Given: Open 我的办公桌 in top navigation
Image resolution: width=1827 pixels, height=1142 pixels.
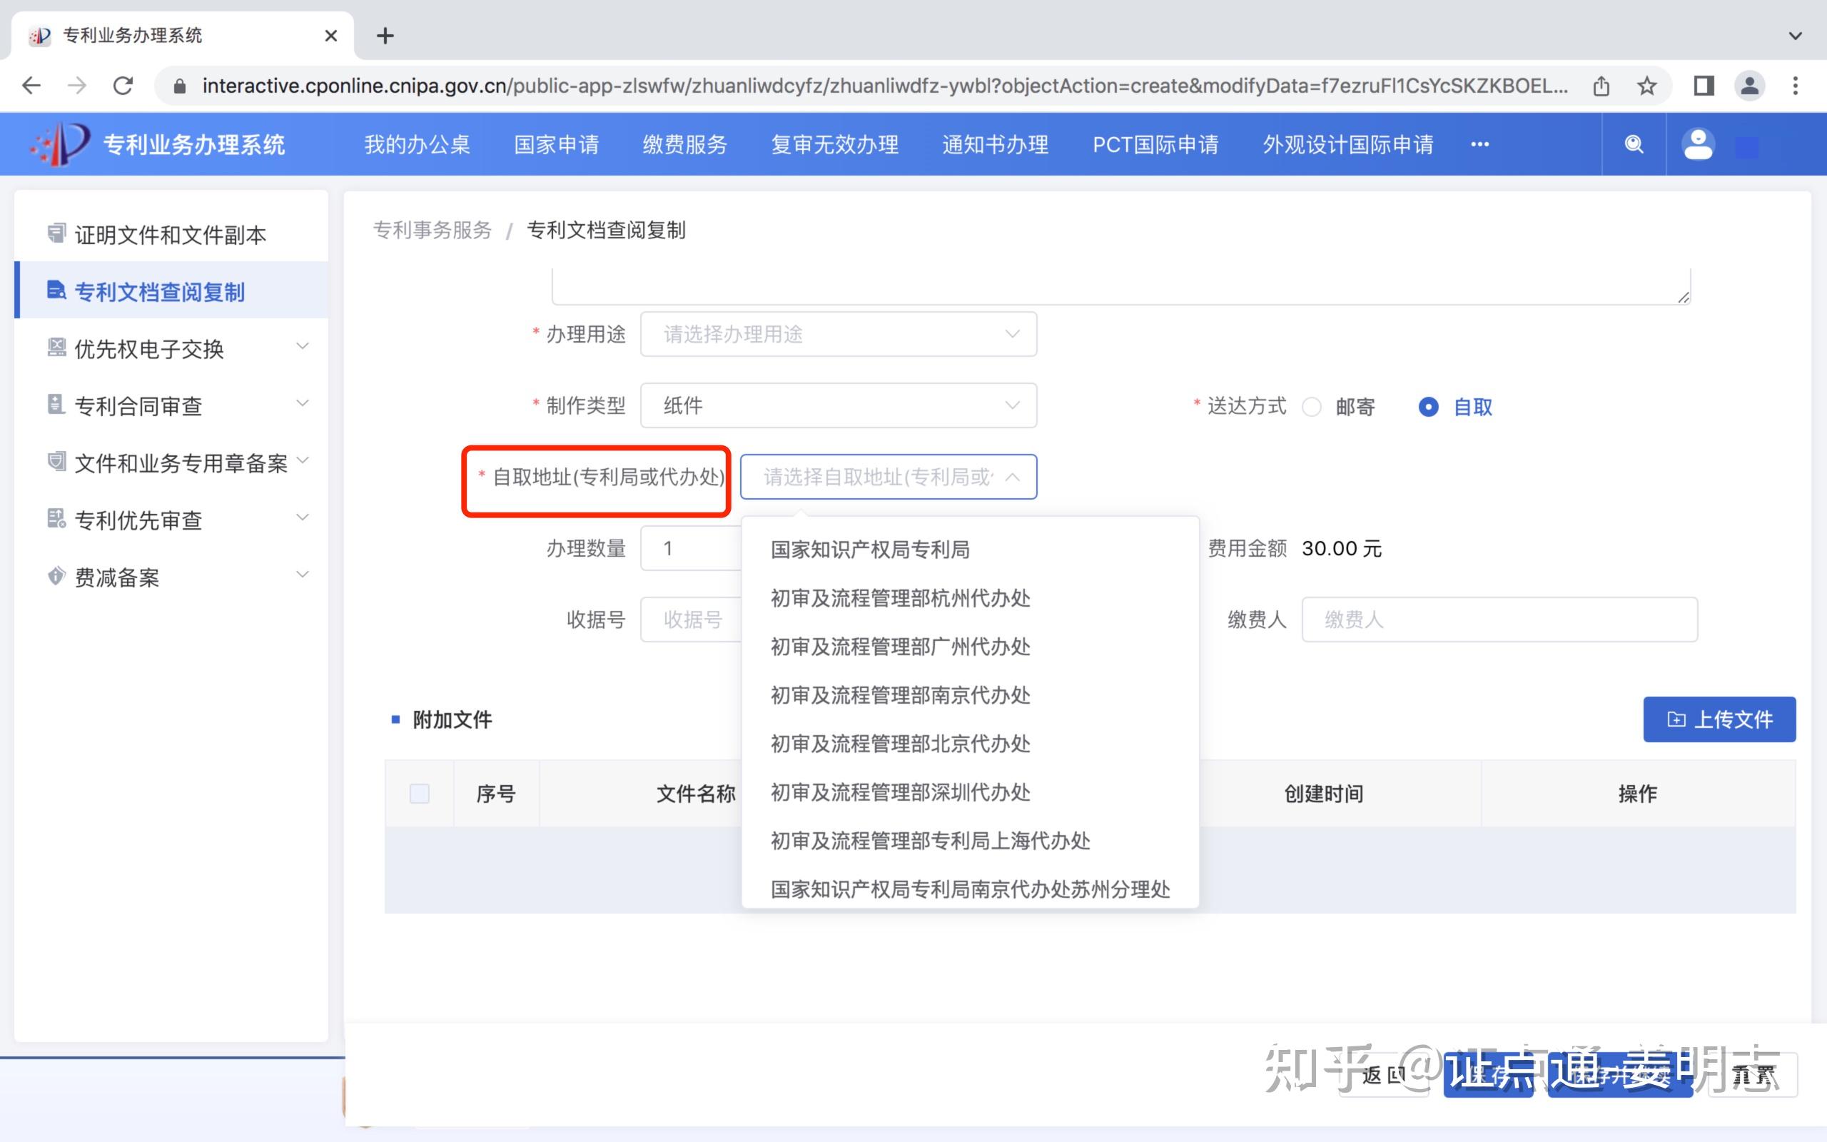Looking at the screenshot, I should [x=417, y=144].
